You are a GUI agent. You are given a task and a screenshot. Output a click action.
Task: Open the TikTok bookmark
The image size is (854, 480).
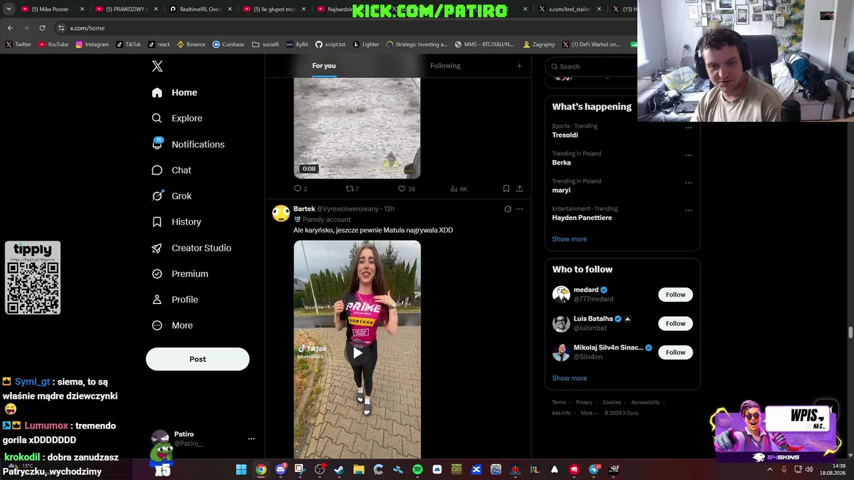tap(129, 45)
